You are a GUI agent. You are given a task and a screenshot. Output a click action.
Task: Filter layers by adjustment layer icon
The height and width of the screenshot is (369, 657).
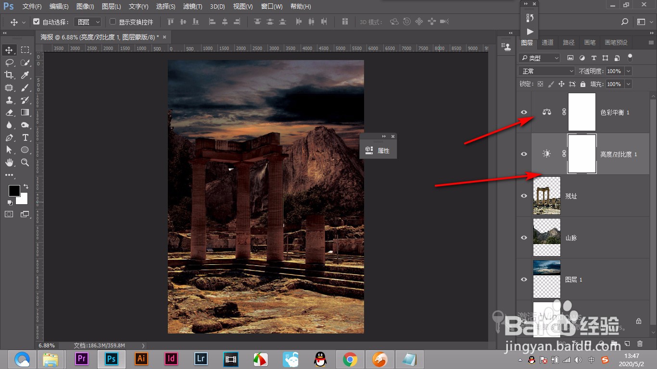(x=582, y=58)
